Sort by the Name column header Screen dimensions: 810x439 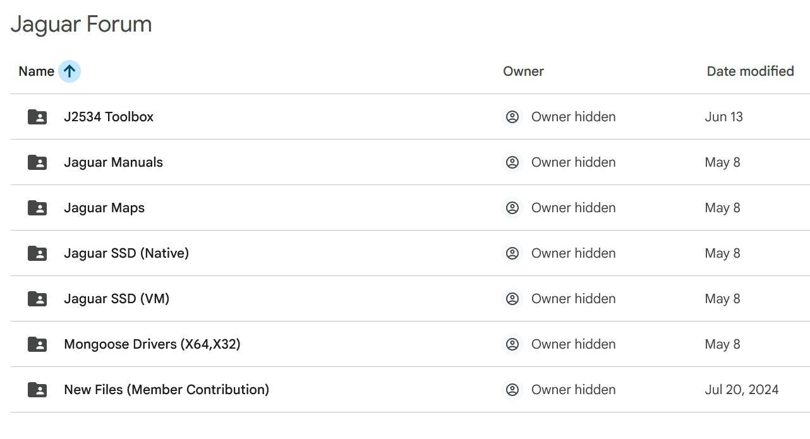click(36, 71)
